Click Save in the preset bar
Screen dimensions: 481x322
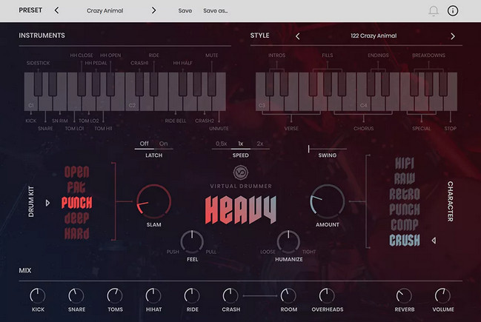[185, 10]
